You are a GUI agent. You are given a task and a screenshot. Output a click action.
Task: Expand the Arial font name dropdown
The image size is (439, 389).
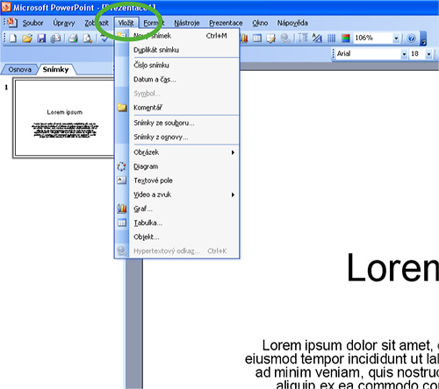[x=404, y=54]
